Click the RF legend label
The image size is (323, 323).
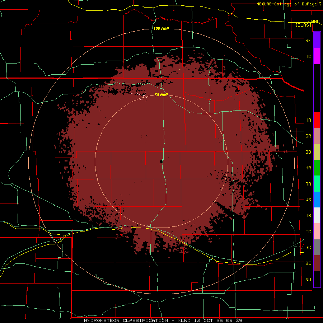click(308, 40)
